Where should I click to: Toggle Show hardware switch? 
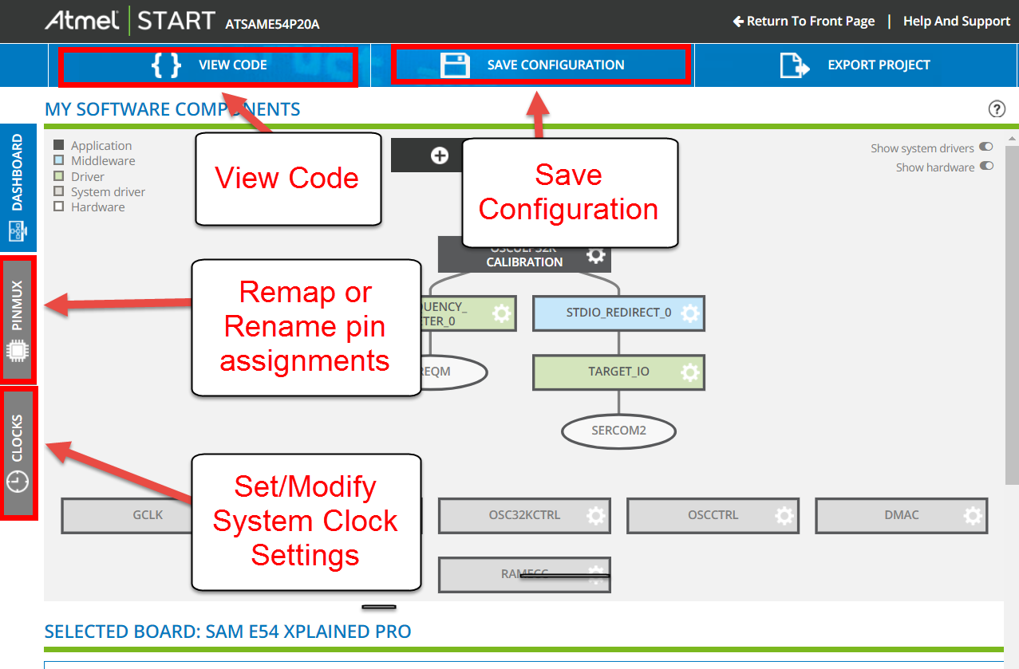coord(986,167)
